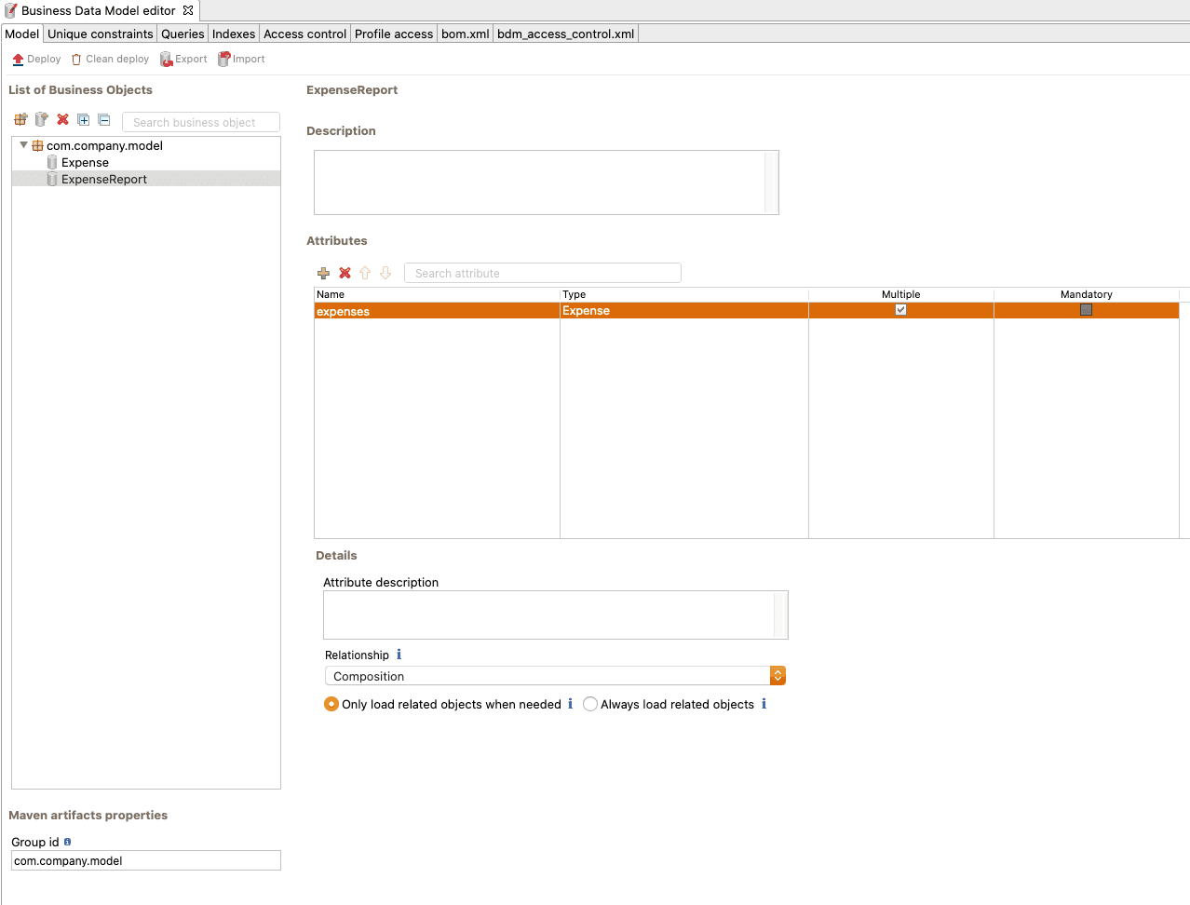Select Always load related objects
This screenshot has height=905, width=1190.
[x=590, y=704]
